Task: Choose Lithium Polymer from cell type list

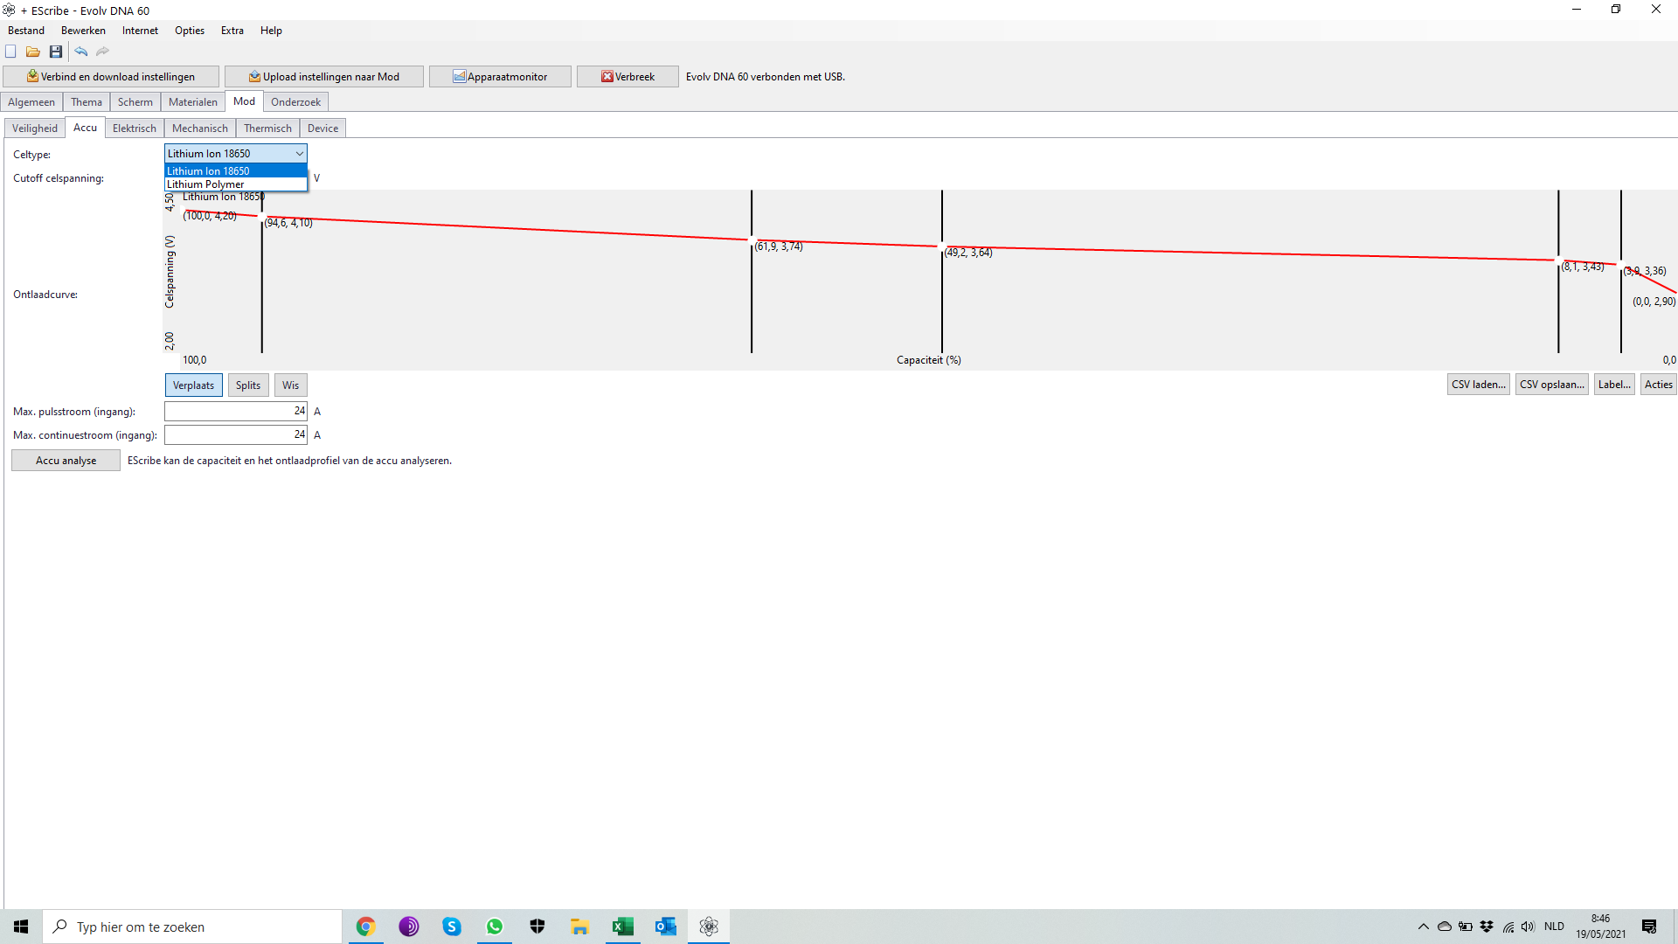Action: coord(206,184)
